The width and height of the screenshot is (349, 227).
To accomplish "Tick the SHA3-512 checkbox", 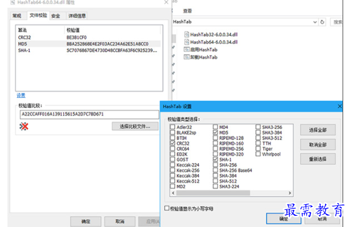I will [258, 138].
